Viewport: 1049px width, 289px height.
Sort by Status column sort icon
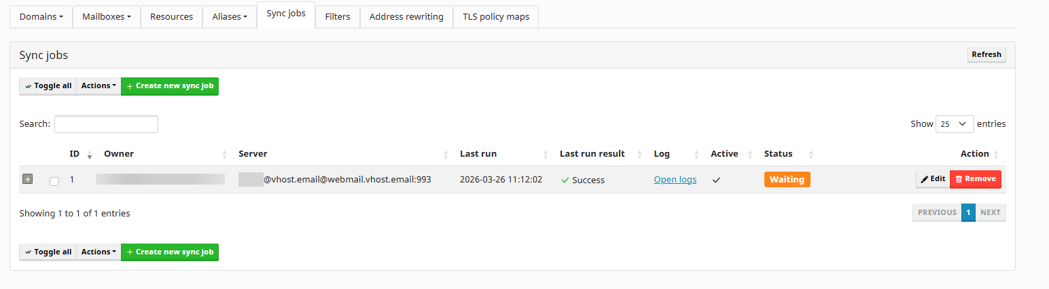(x=811, y=154)
